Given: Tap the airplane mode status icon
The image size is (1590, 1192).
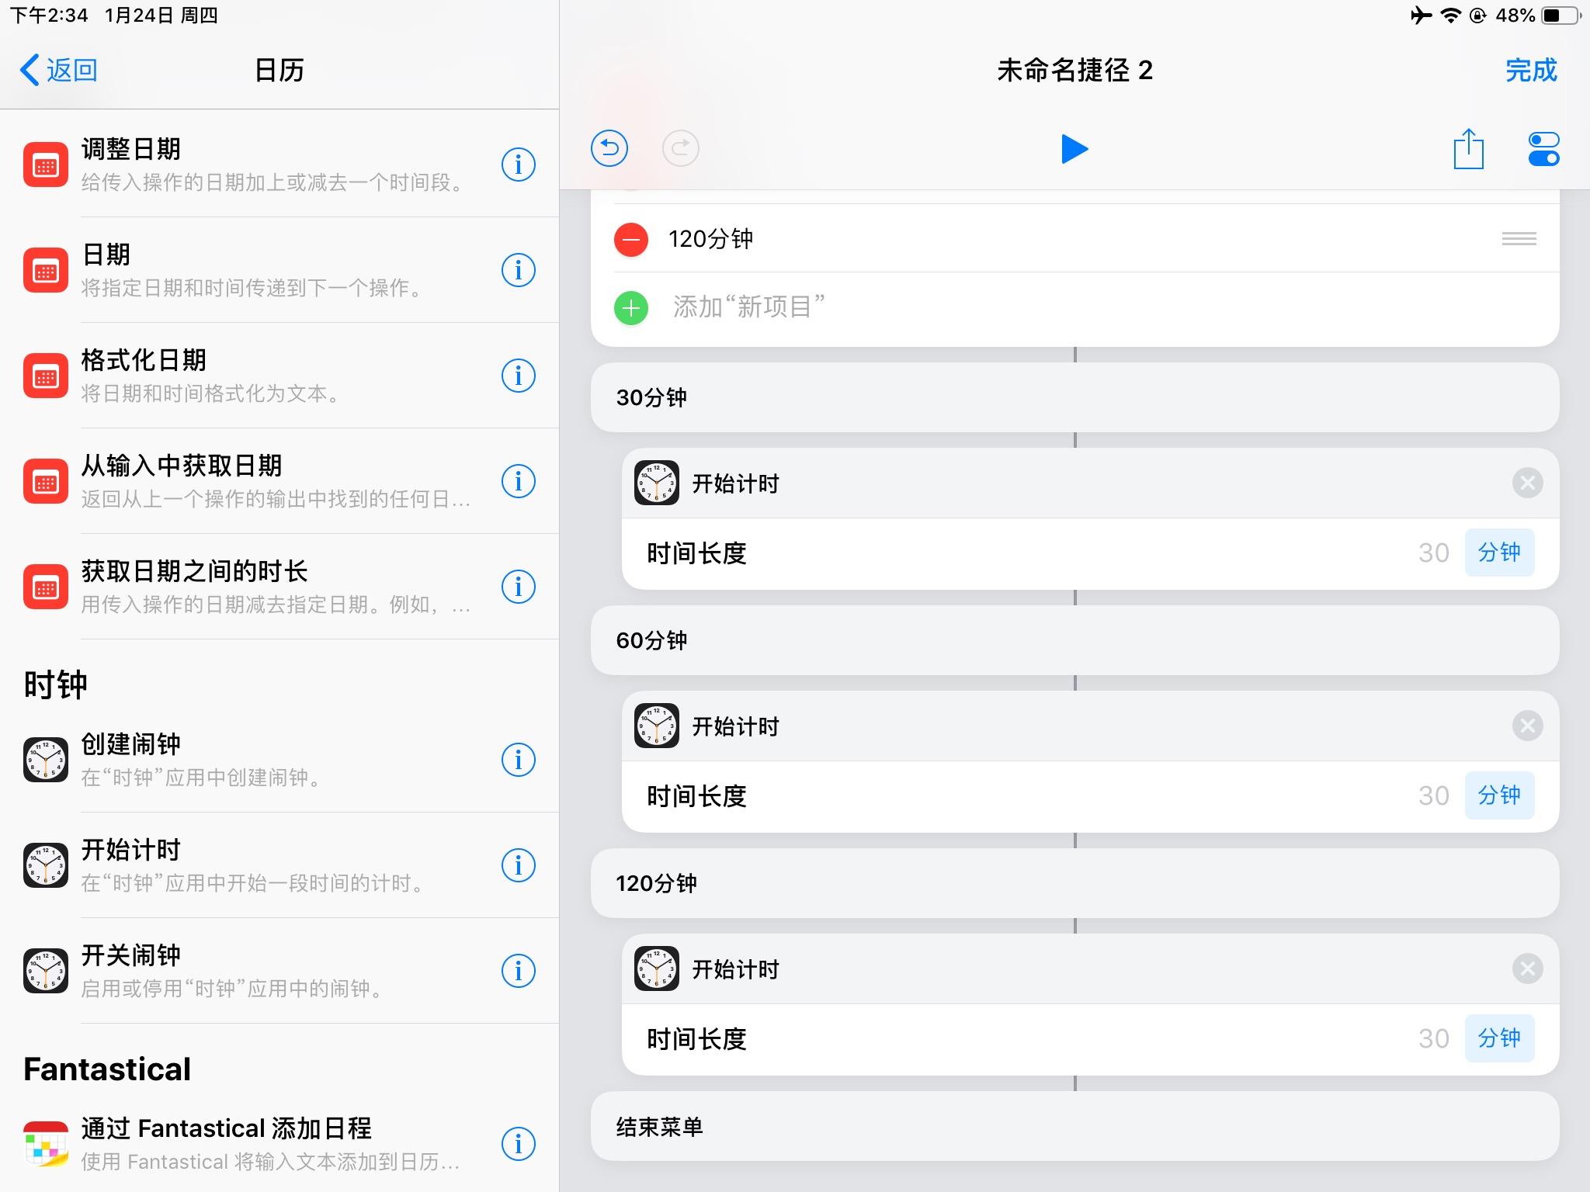Looking at the screenshot, I should pyautogui.click(x=1421, y=16).
